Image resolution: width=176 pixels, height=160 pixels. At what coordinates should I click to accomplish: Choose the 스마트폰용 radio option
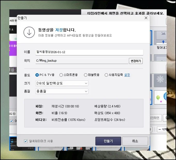[61, 75]
